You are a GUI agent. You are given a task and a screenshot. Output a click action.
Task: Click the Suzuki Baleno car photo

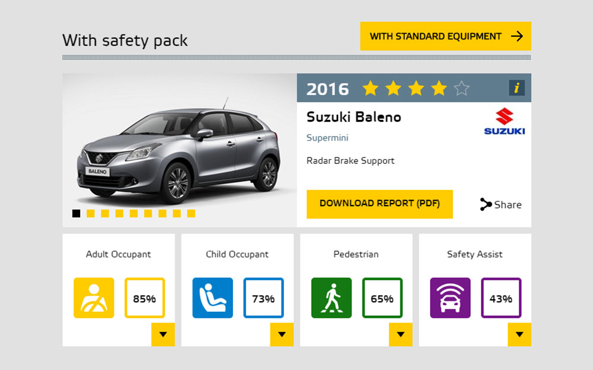tap(180, 150)
